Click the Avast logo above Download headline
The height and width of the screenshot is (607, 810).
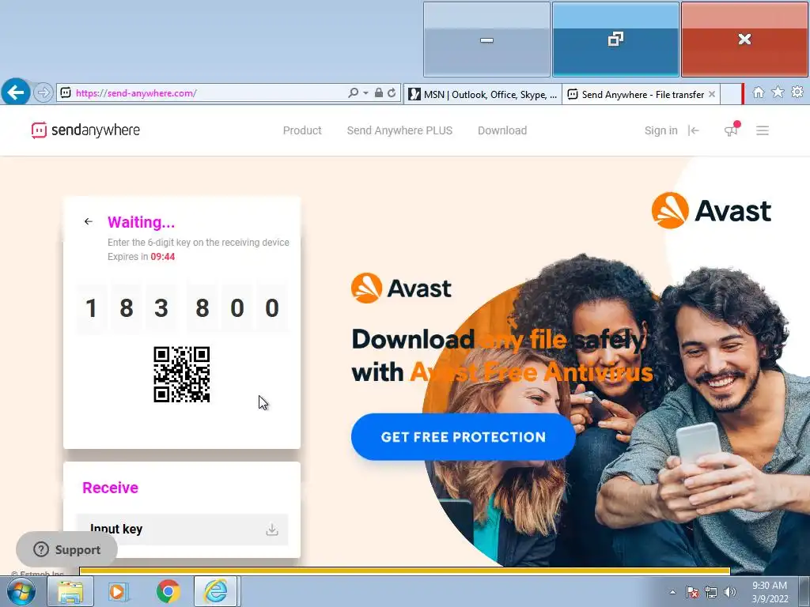(x=401, y=288)
